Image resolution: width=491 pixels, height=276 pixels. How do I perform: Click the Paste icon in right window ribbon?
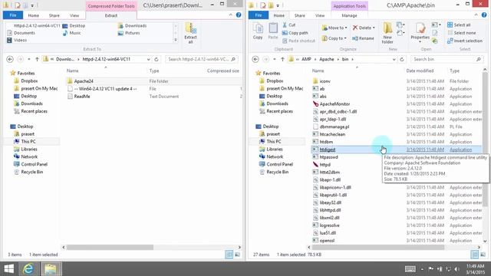[273, 31]
